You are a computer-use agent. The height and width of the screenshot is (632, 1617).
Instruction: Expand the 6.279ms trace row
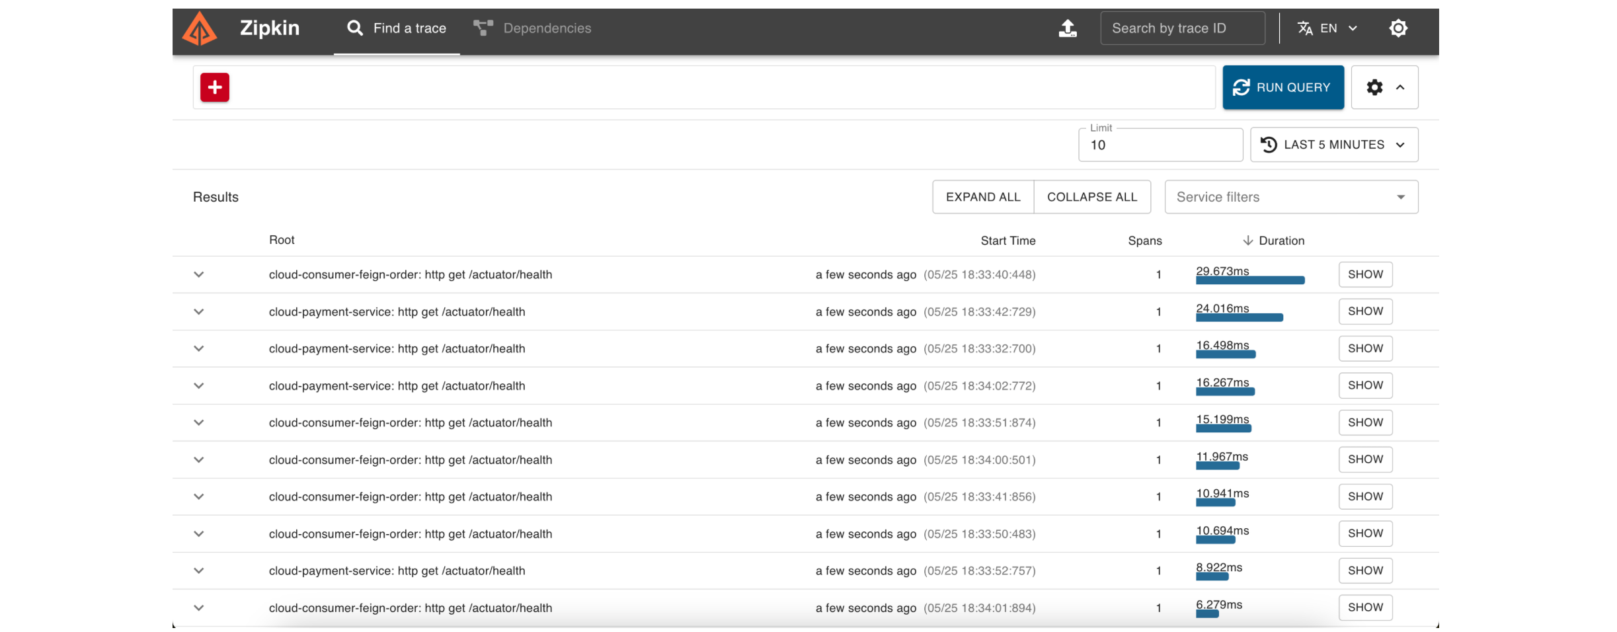tap(199, 608)
